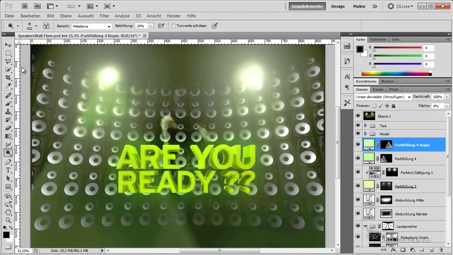Open the Filter menu

pos(104,16)
